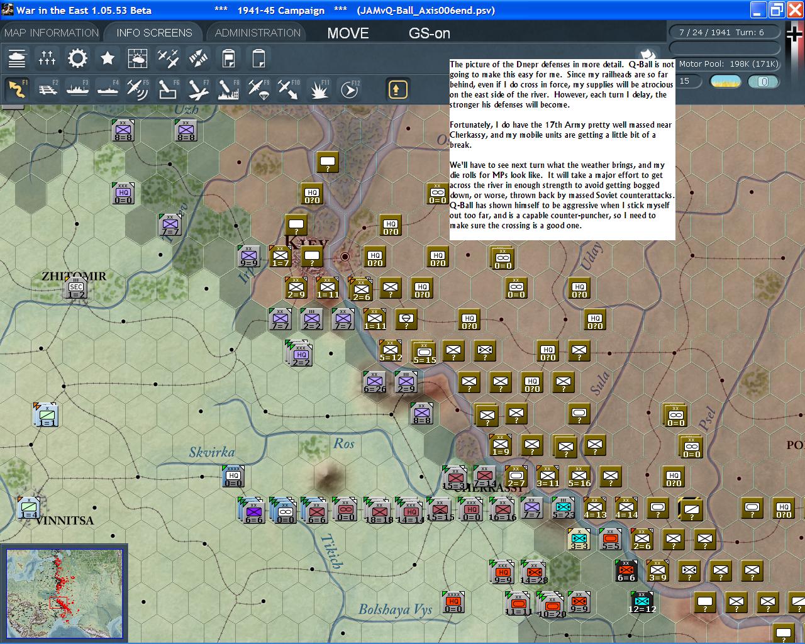This screenshot has height=644, width=805.
Task: Switch to the ADMINISTRATION tab
Action: click(258, 33)
